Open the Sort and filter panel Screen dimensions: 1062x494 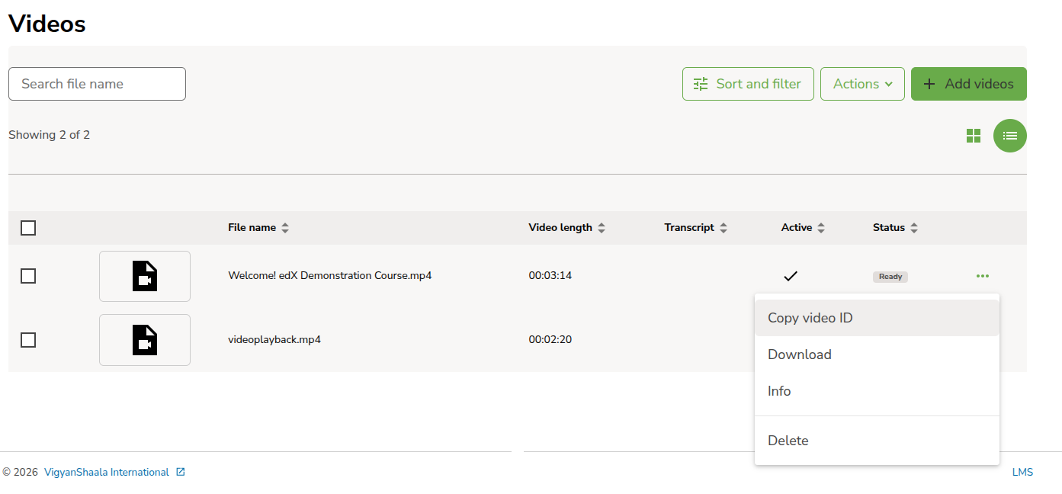(x=748, y=84)
